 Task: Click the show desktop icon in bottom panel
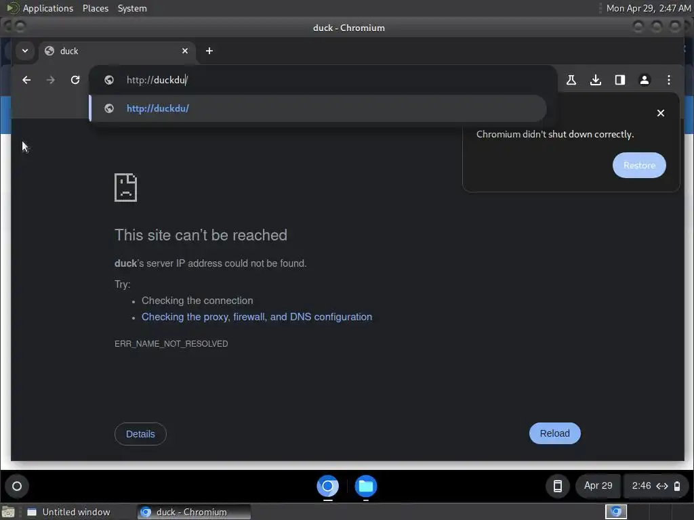click(x=8, y=512)
